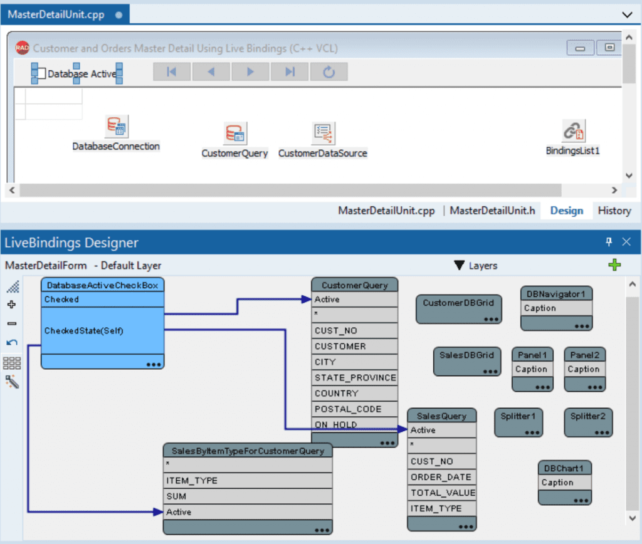
Task: Click the Last record navigator button
Action: click(290, 72)
